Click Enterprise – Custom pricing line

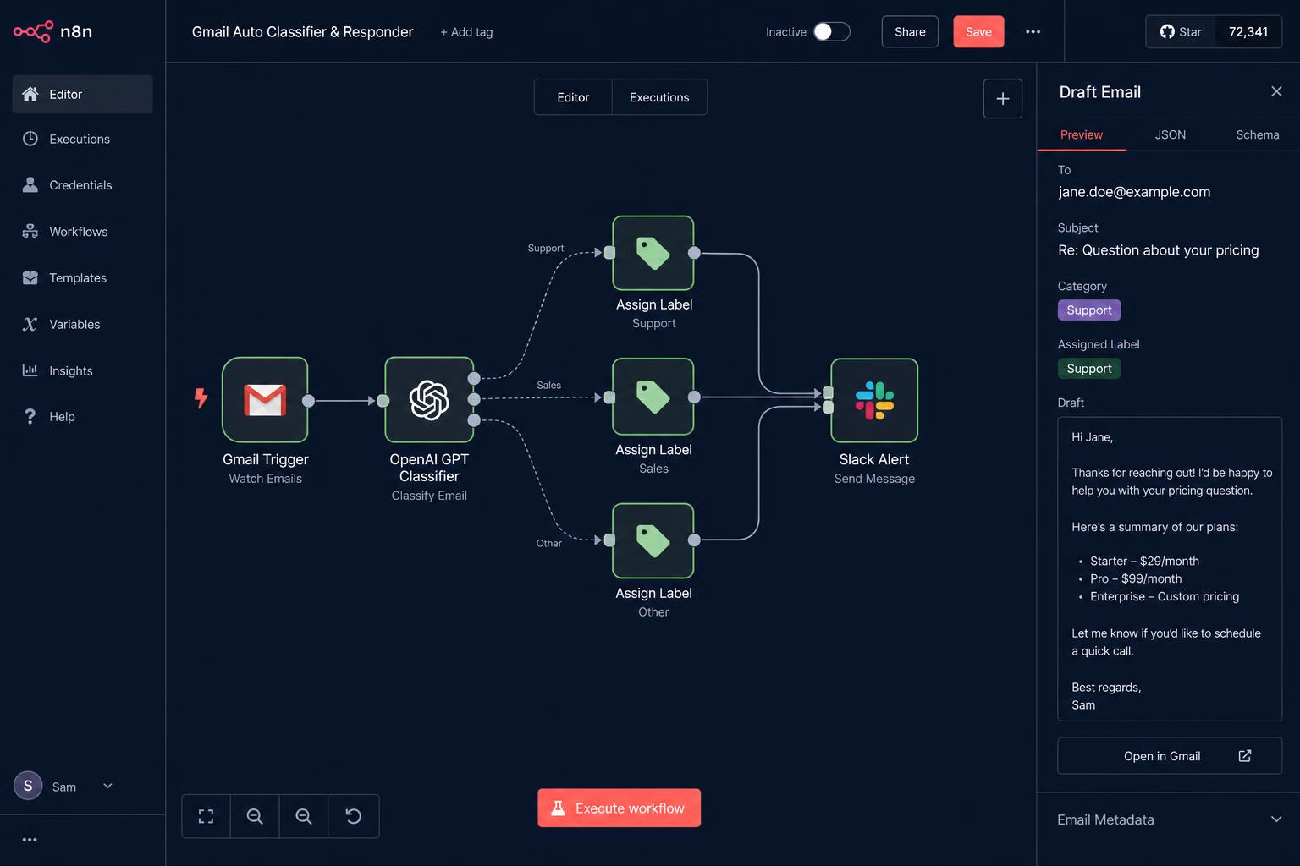[x=1165, y=596]
